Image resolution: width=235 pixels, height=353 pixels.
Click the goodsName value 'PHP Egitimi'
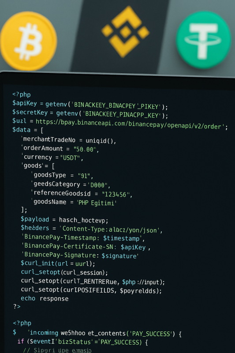(97, 203)
